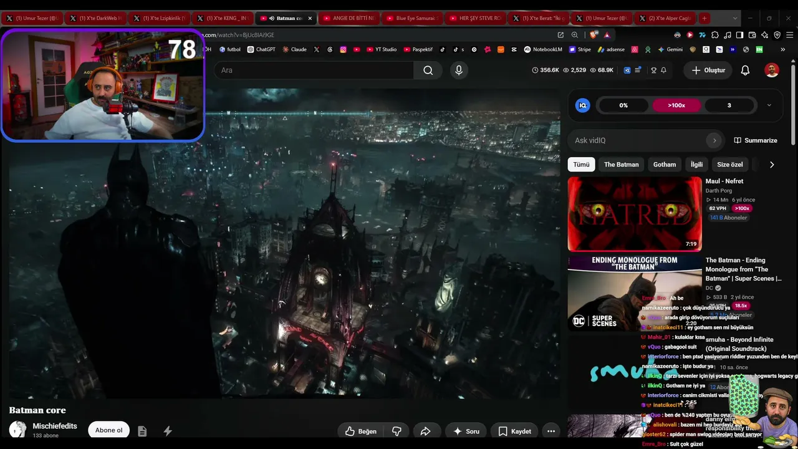Viewport: 798px width, 449px height.
Task: Select The Batman filter chip
Action: [x=621, y=165]
